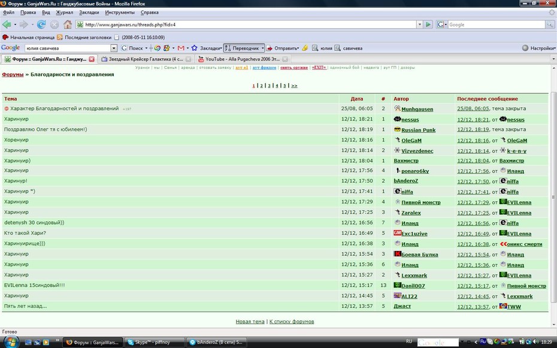Open the Инструменты menu
Viewport: 557px width, 348px height.
[x=120, y=13]
